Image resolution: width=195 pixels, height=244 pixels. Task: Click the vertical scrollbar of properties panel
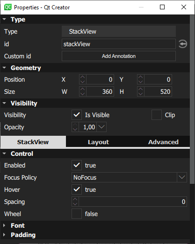coord(192,99)
